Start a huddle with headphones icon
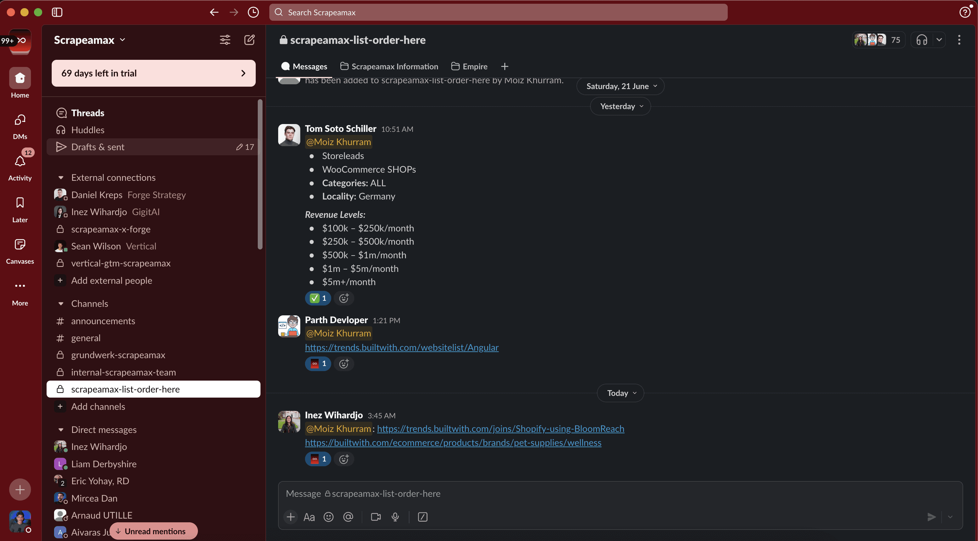The width and height of the screenshot is (978, 541). pyautogui.click(x=922, y=40)
